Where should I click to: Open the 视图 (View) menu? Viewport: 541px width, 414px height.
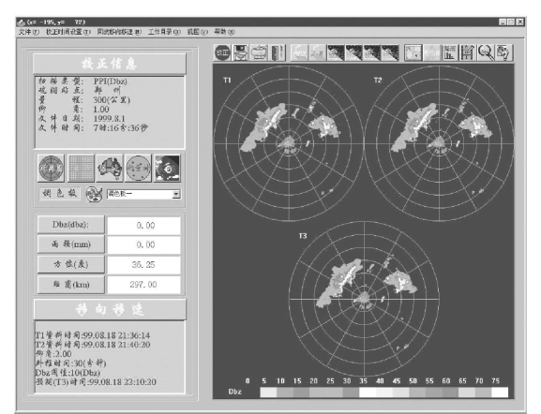tap(197, 32)
